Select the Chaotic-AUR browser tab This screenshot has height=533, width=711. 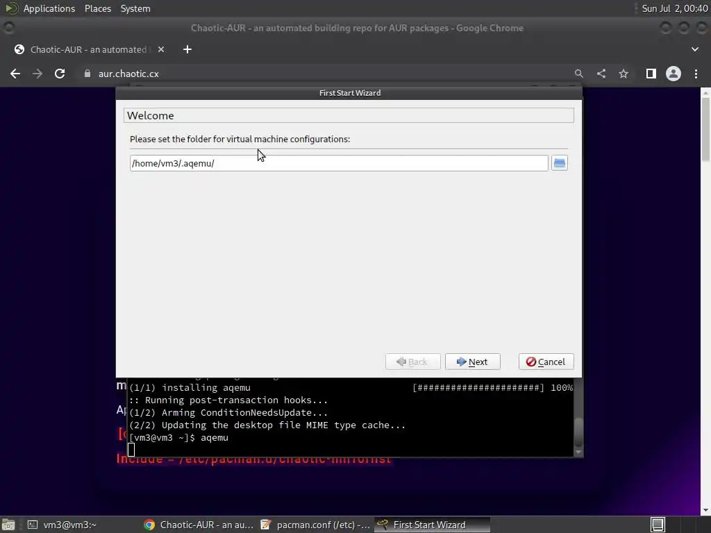tap(88, 49)
